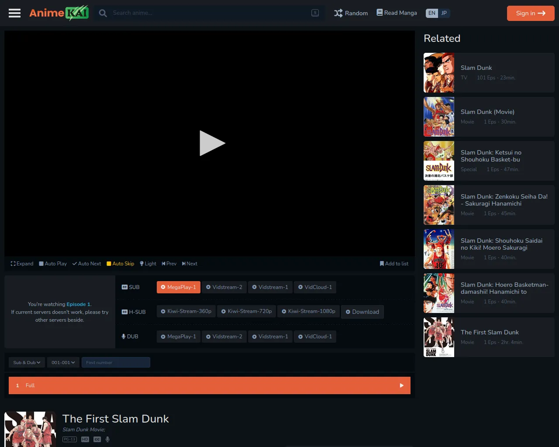Toggle the Auto Play option
Image resolution: width=559 pixels, height=447 pixels.
53,264
